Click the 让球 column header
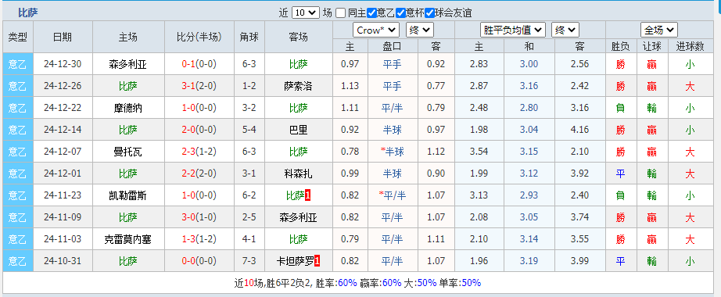This screenshot has width=721, height=297. (651, 46)
